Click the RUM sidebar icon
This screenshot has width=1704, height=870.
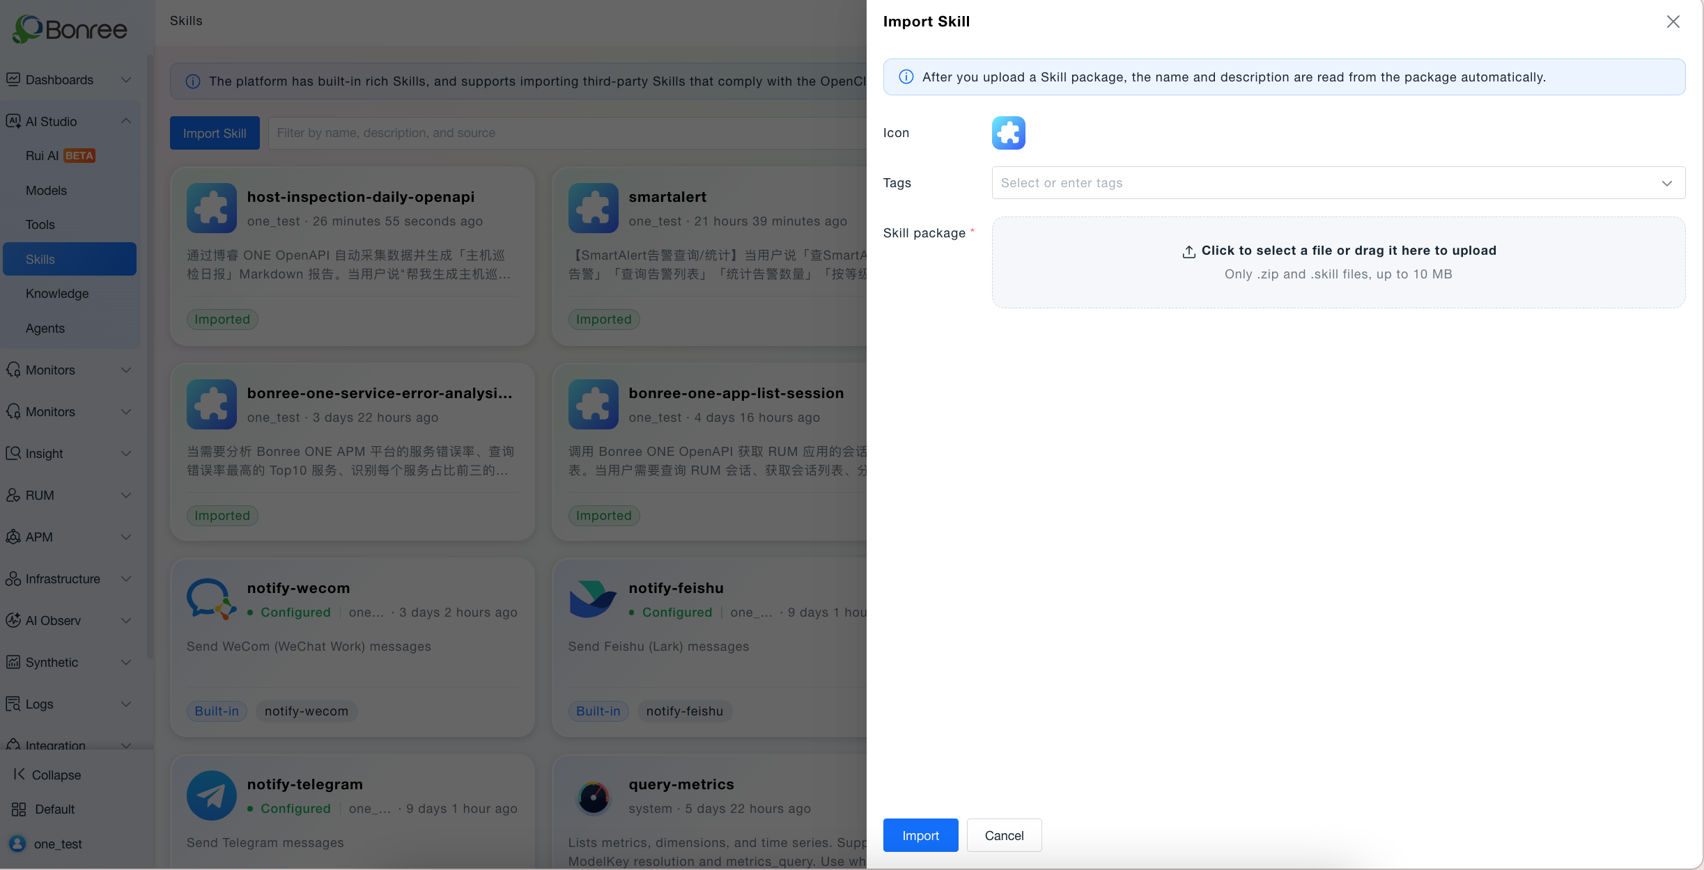pos(13,495)
